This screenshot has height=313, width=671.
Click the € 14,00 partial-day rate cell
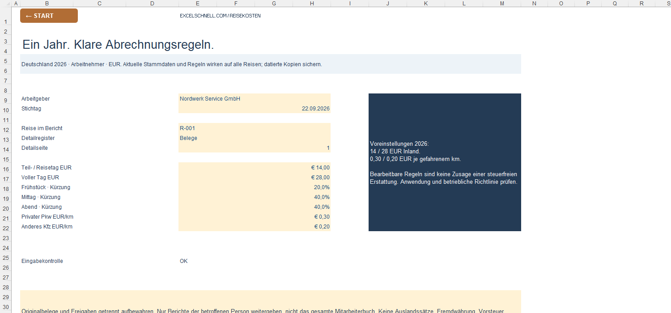[x=255, y=167]
